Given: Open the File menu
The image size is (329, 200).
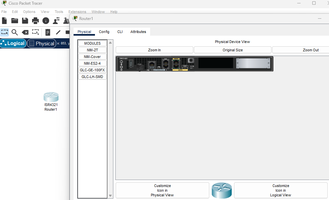Looking at the screenshot, I should [4, 12].
